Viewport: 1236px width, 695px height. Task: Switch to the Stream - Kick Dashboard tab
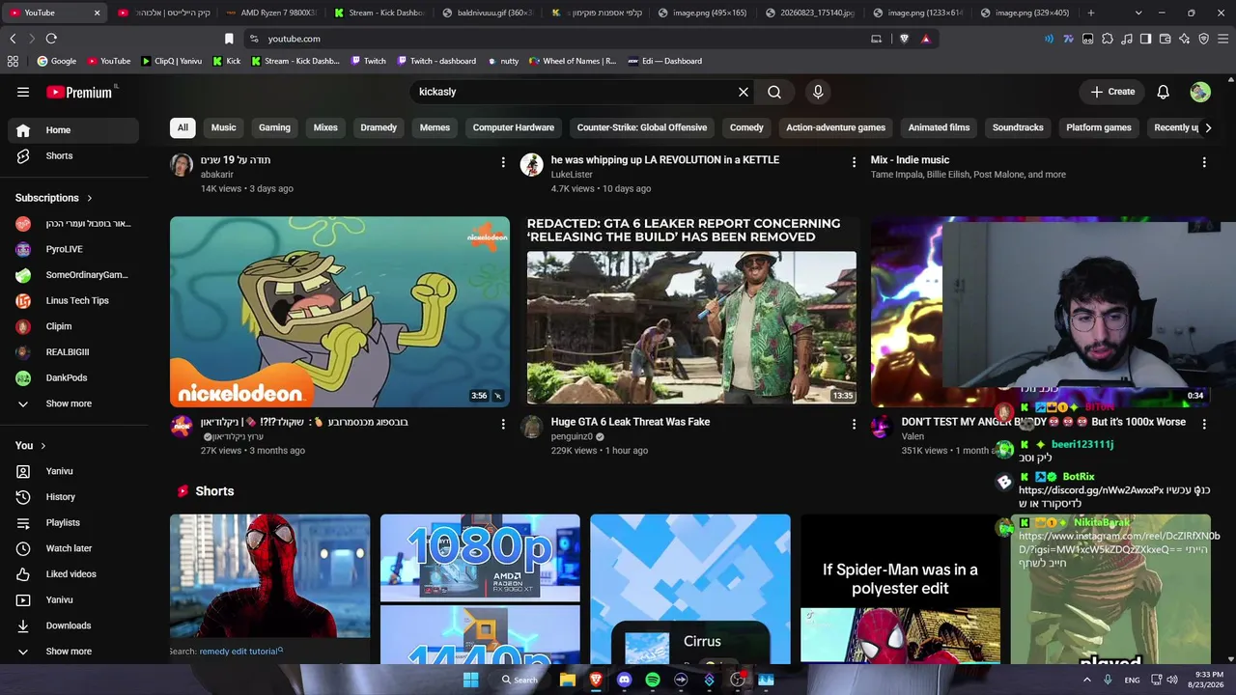378,13
